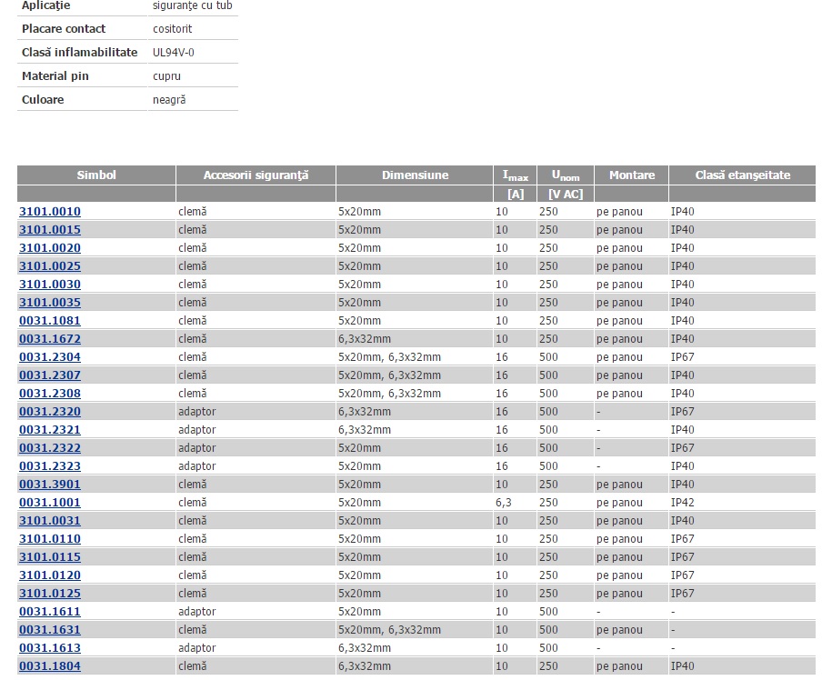Screen dimensions: 822x680
Task: Open product link 0031.2321
Action: tap(50, 430)
